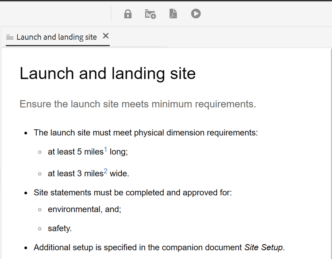Click the Launch and landing site heading
The width and height of the screenshot is (332, 259).
click(108, 73)
